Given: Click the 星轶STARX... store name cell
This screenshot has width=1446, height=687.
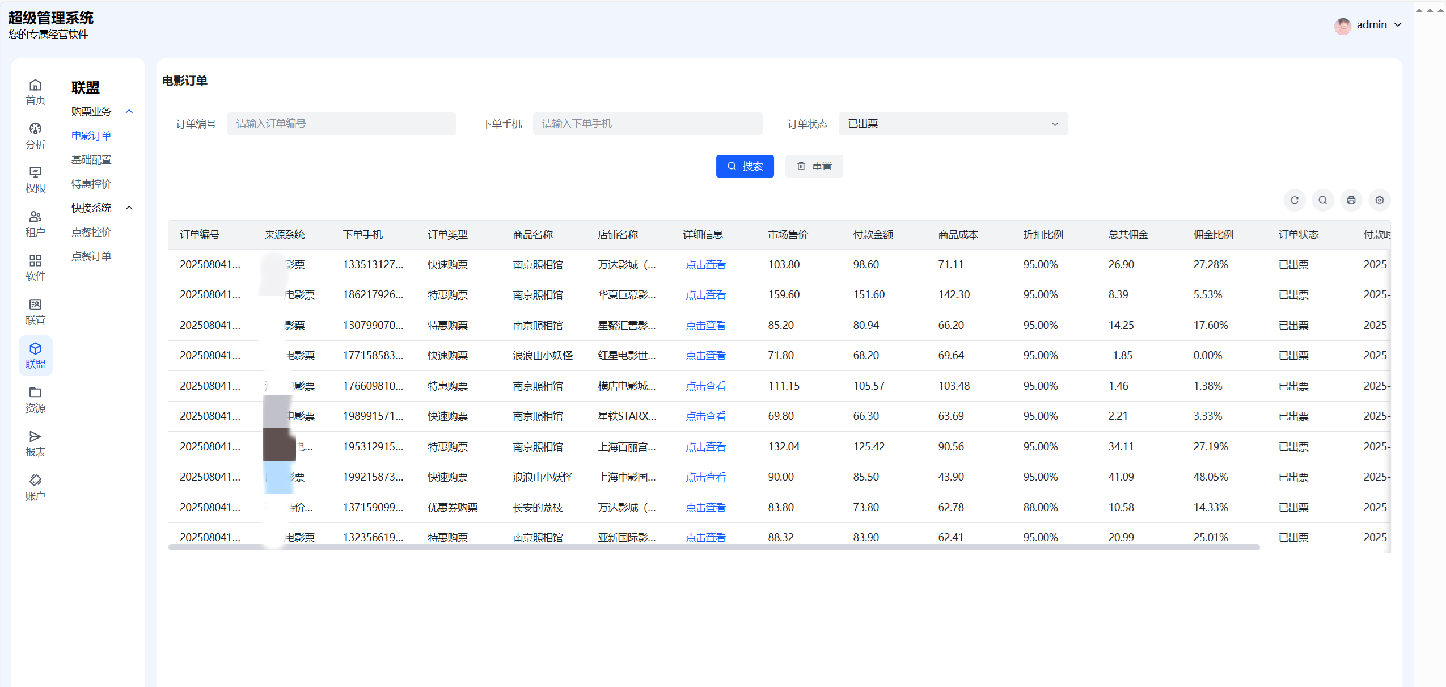Looking at the screenshot, I should tap(627, 416).
